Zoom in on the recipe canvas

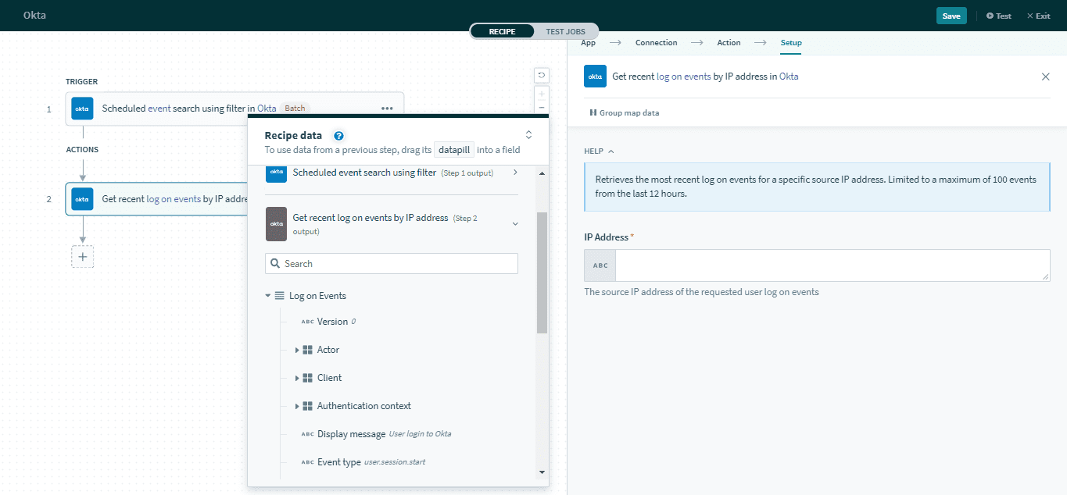(x=541, y=94)
